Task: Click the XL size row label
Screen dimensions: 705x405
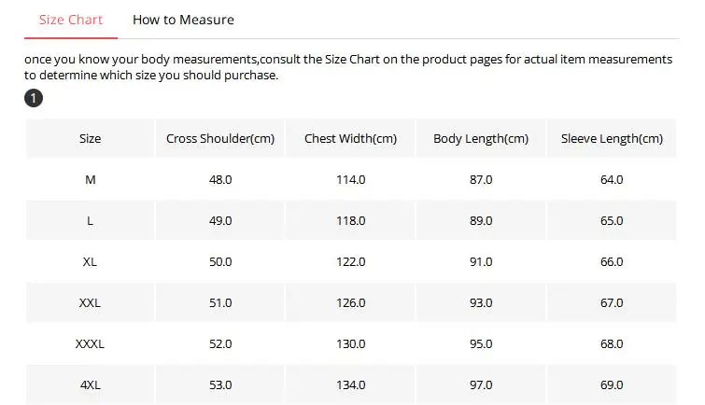Action: coord(90,261)
